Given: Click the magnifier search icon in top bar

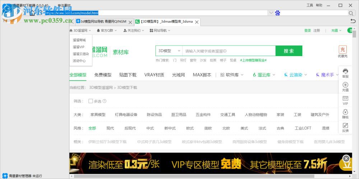Looking at the screenshot, I should (351, 13).
